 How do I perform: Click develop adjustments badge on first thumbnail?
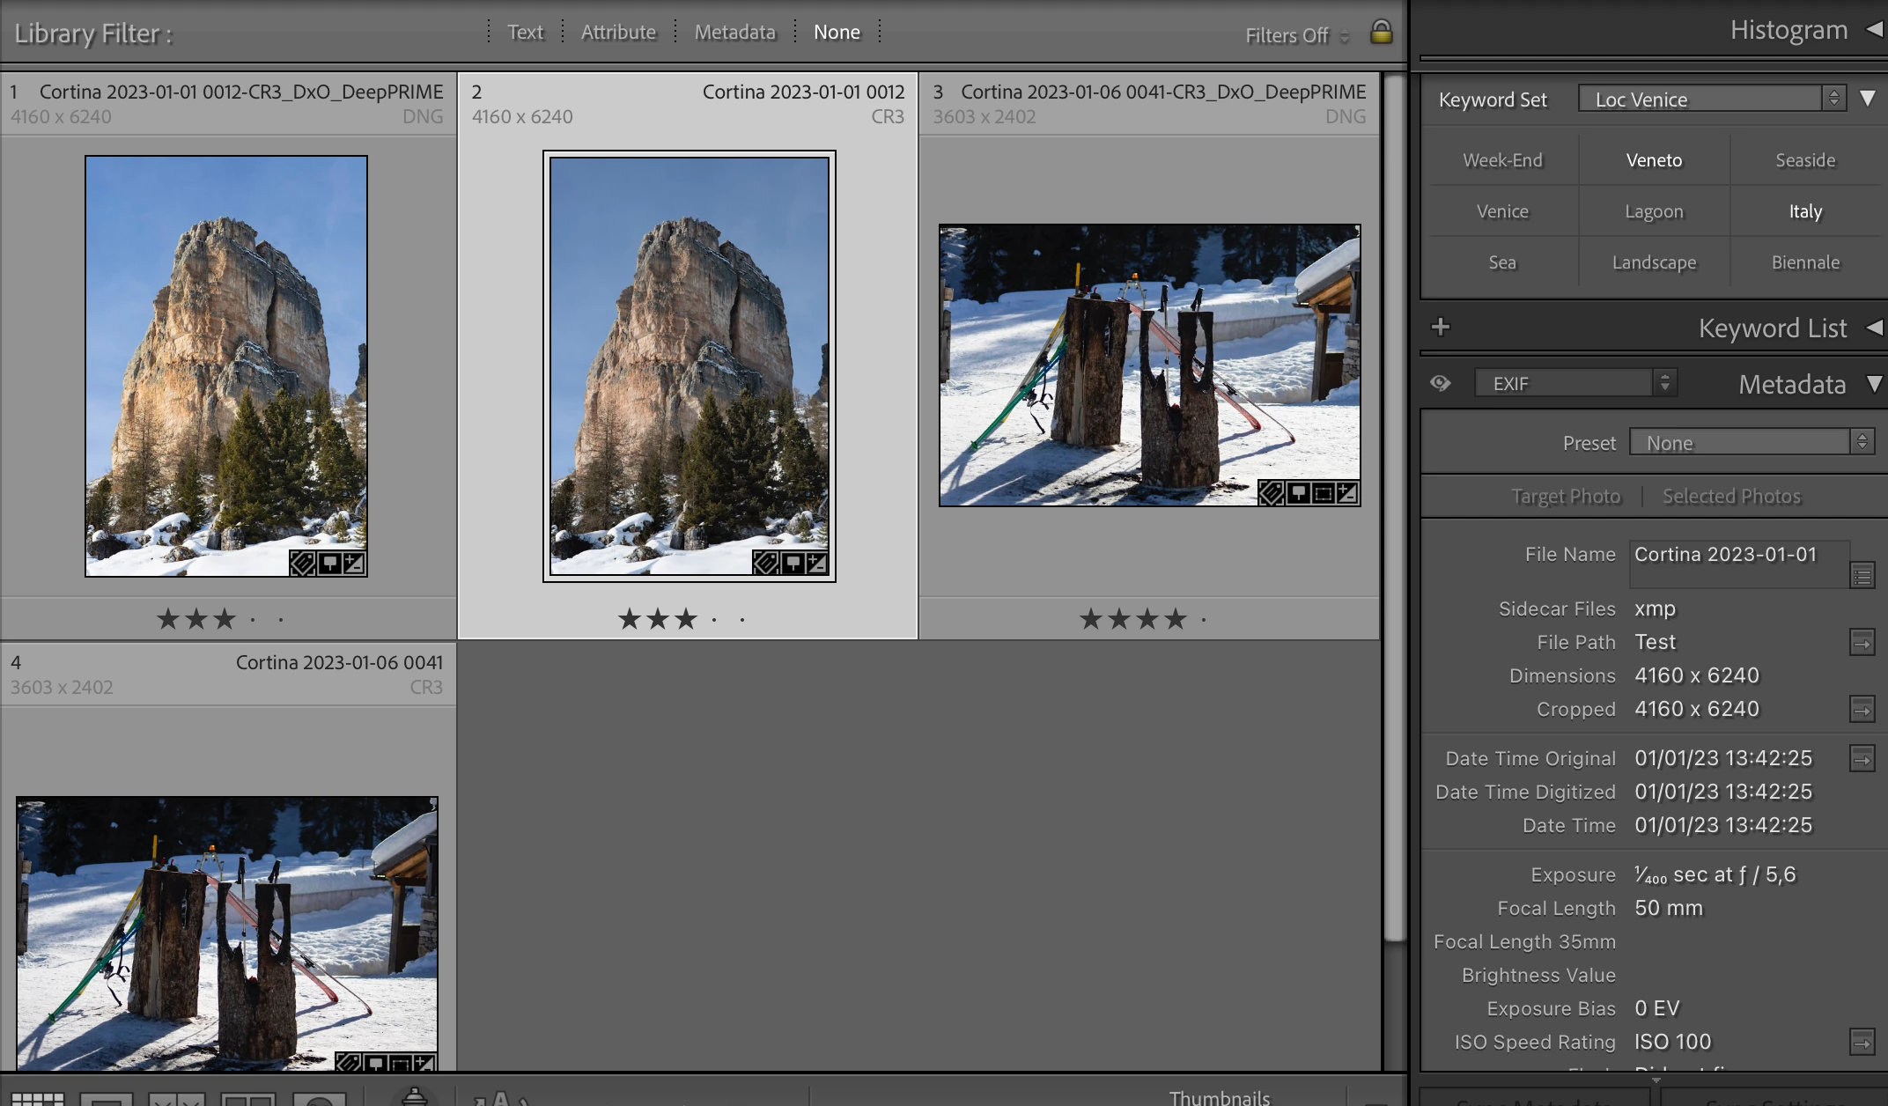pos(354,564)
